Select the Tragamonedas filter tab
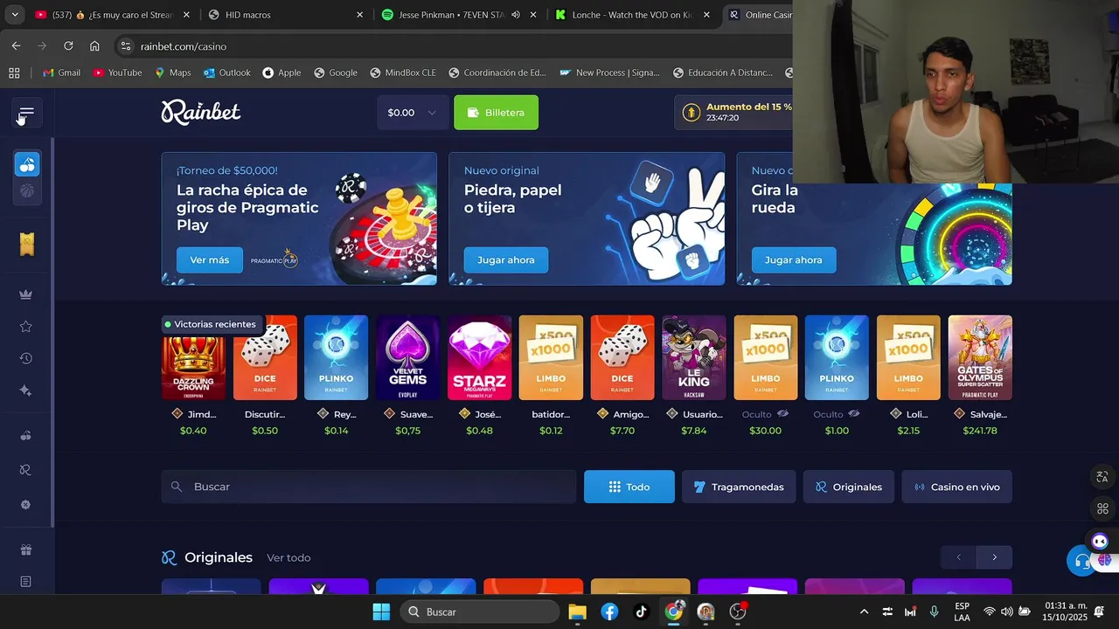The image size is (1119, 629). pos(739,487)
